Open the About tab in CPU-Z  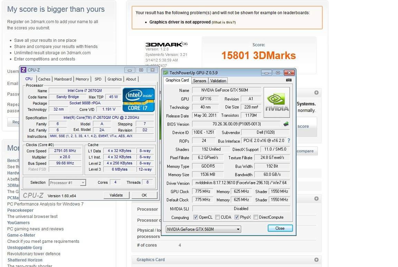coord(131,79)
